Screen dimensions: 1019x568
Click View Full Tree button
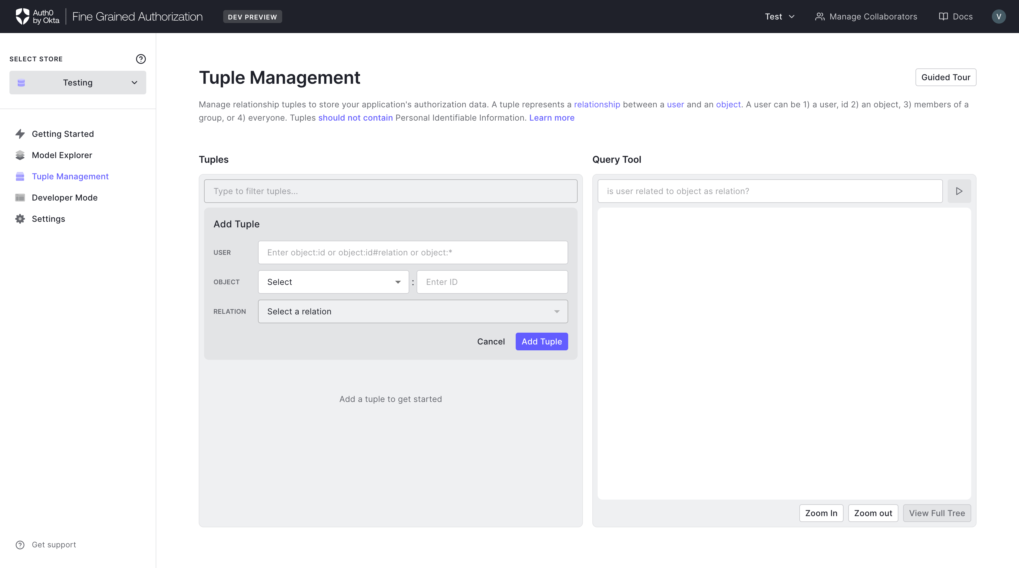(937, 513)
